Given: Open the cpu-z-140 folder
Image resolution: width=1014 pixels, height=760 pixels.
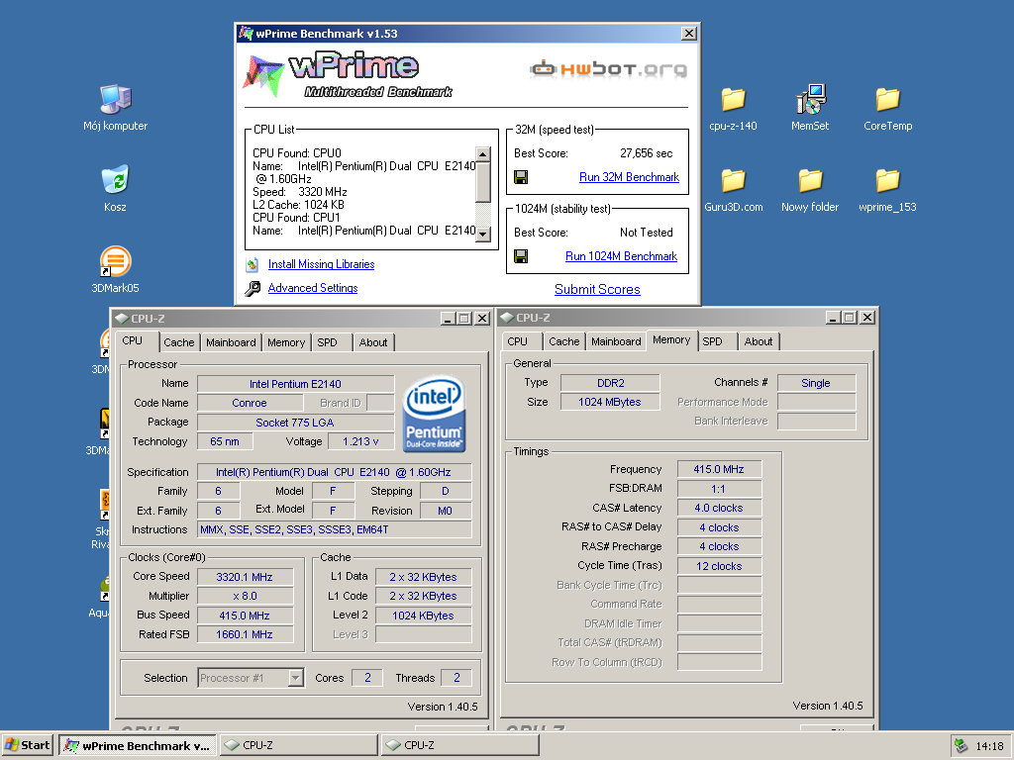Looking at the screenshot, I should click(x=734, y=100).
